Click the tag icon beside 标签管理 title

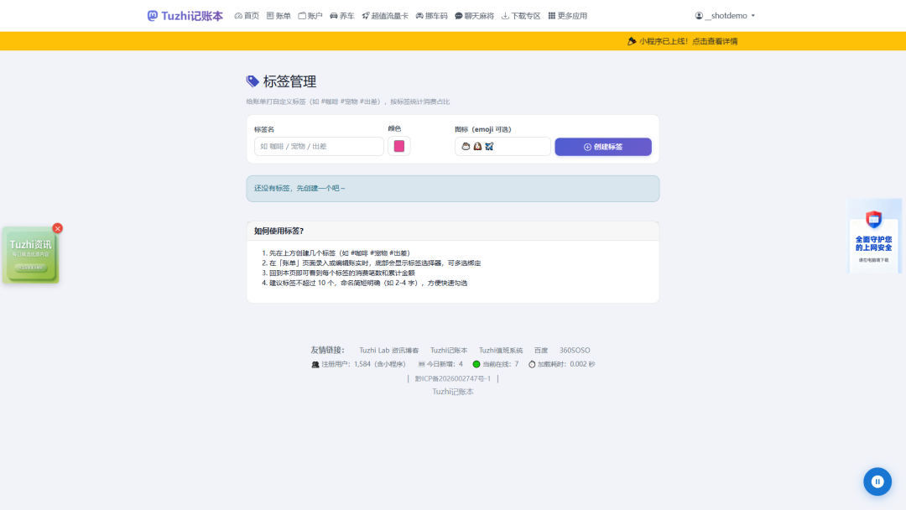click(253, 81)
